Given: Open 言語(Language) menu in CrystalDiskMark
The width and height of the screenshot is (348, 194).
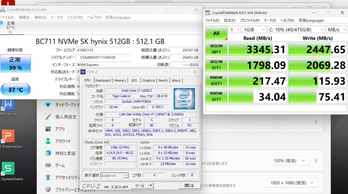Looking at the screenshot, I should tap(311, 20).
